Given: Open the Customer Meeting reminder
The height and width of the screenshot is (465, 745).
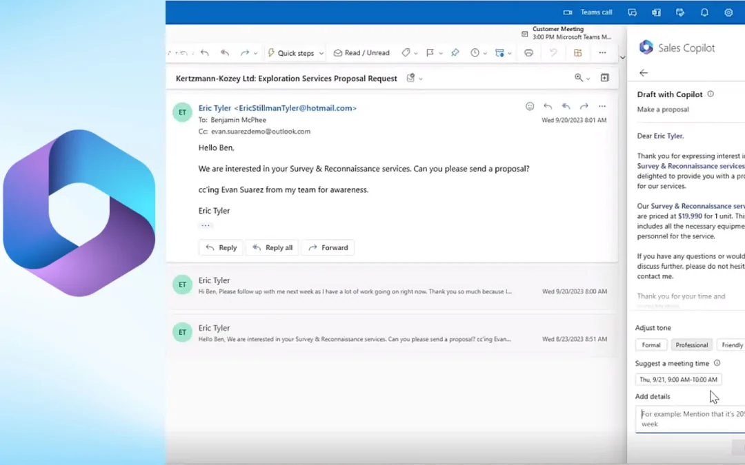Looking at the screenshot, I should (x=566, y=33).
